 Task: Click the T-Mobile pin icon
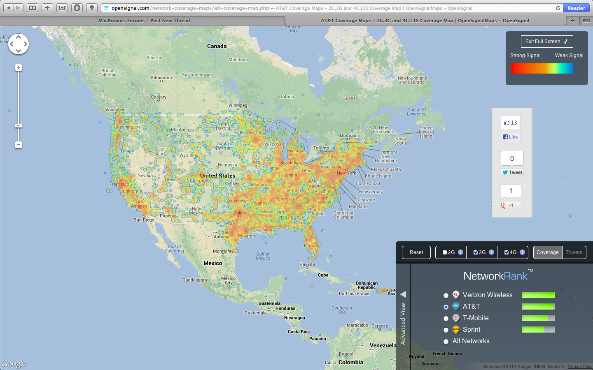pos(456,317)
